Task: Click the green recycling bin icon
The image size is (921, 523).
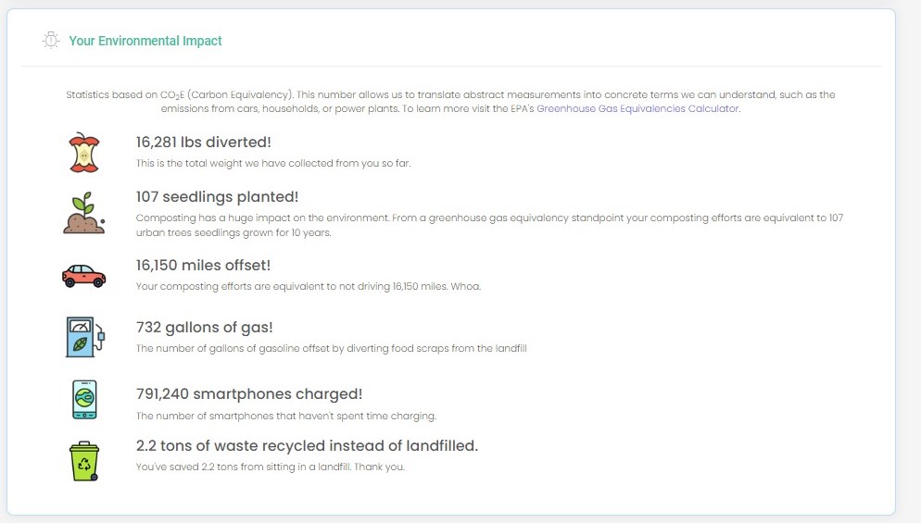Action: pos(84,461)
